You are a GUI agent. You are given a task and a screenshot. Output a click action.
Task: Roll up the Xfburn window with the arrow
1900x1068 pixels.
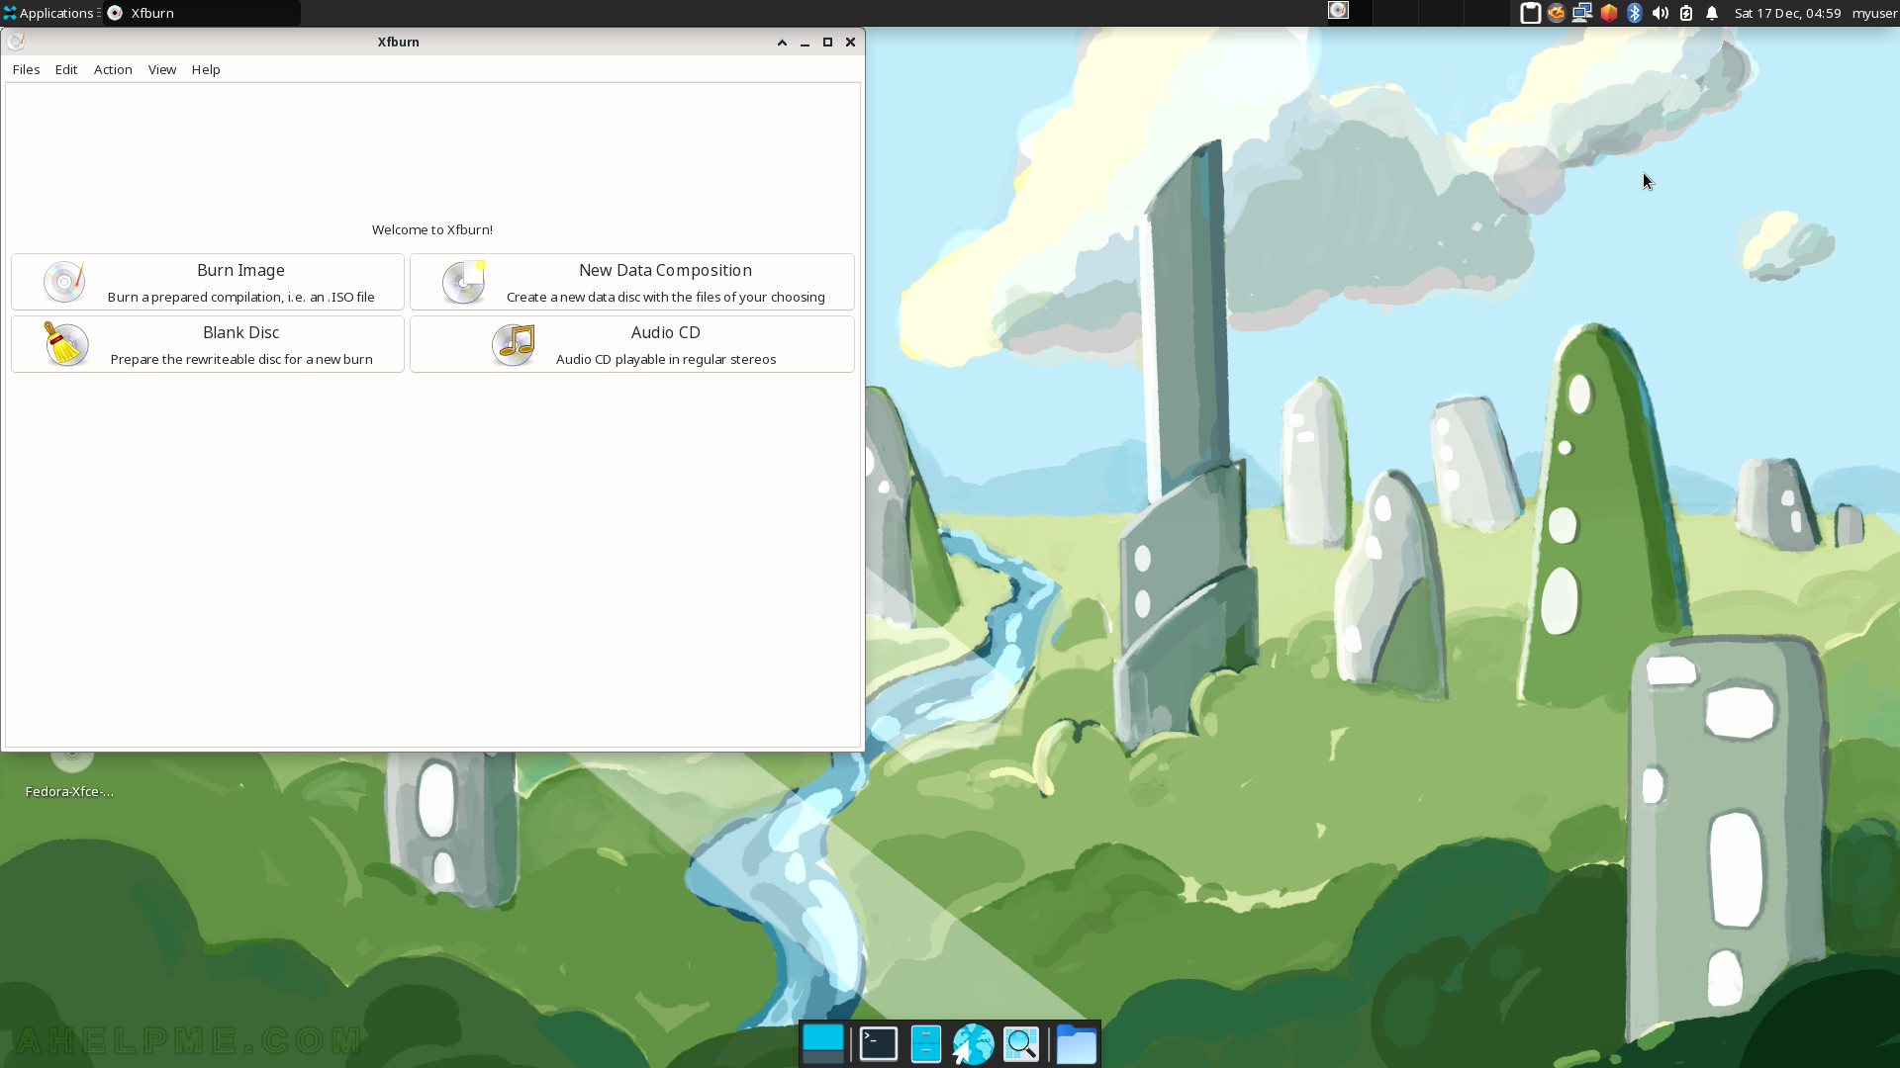(x=782, y=42)
